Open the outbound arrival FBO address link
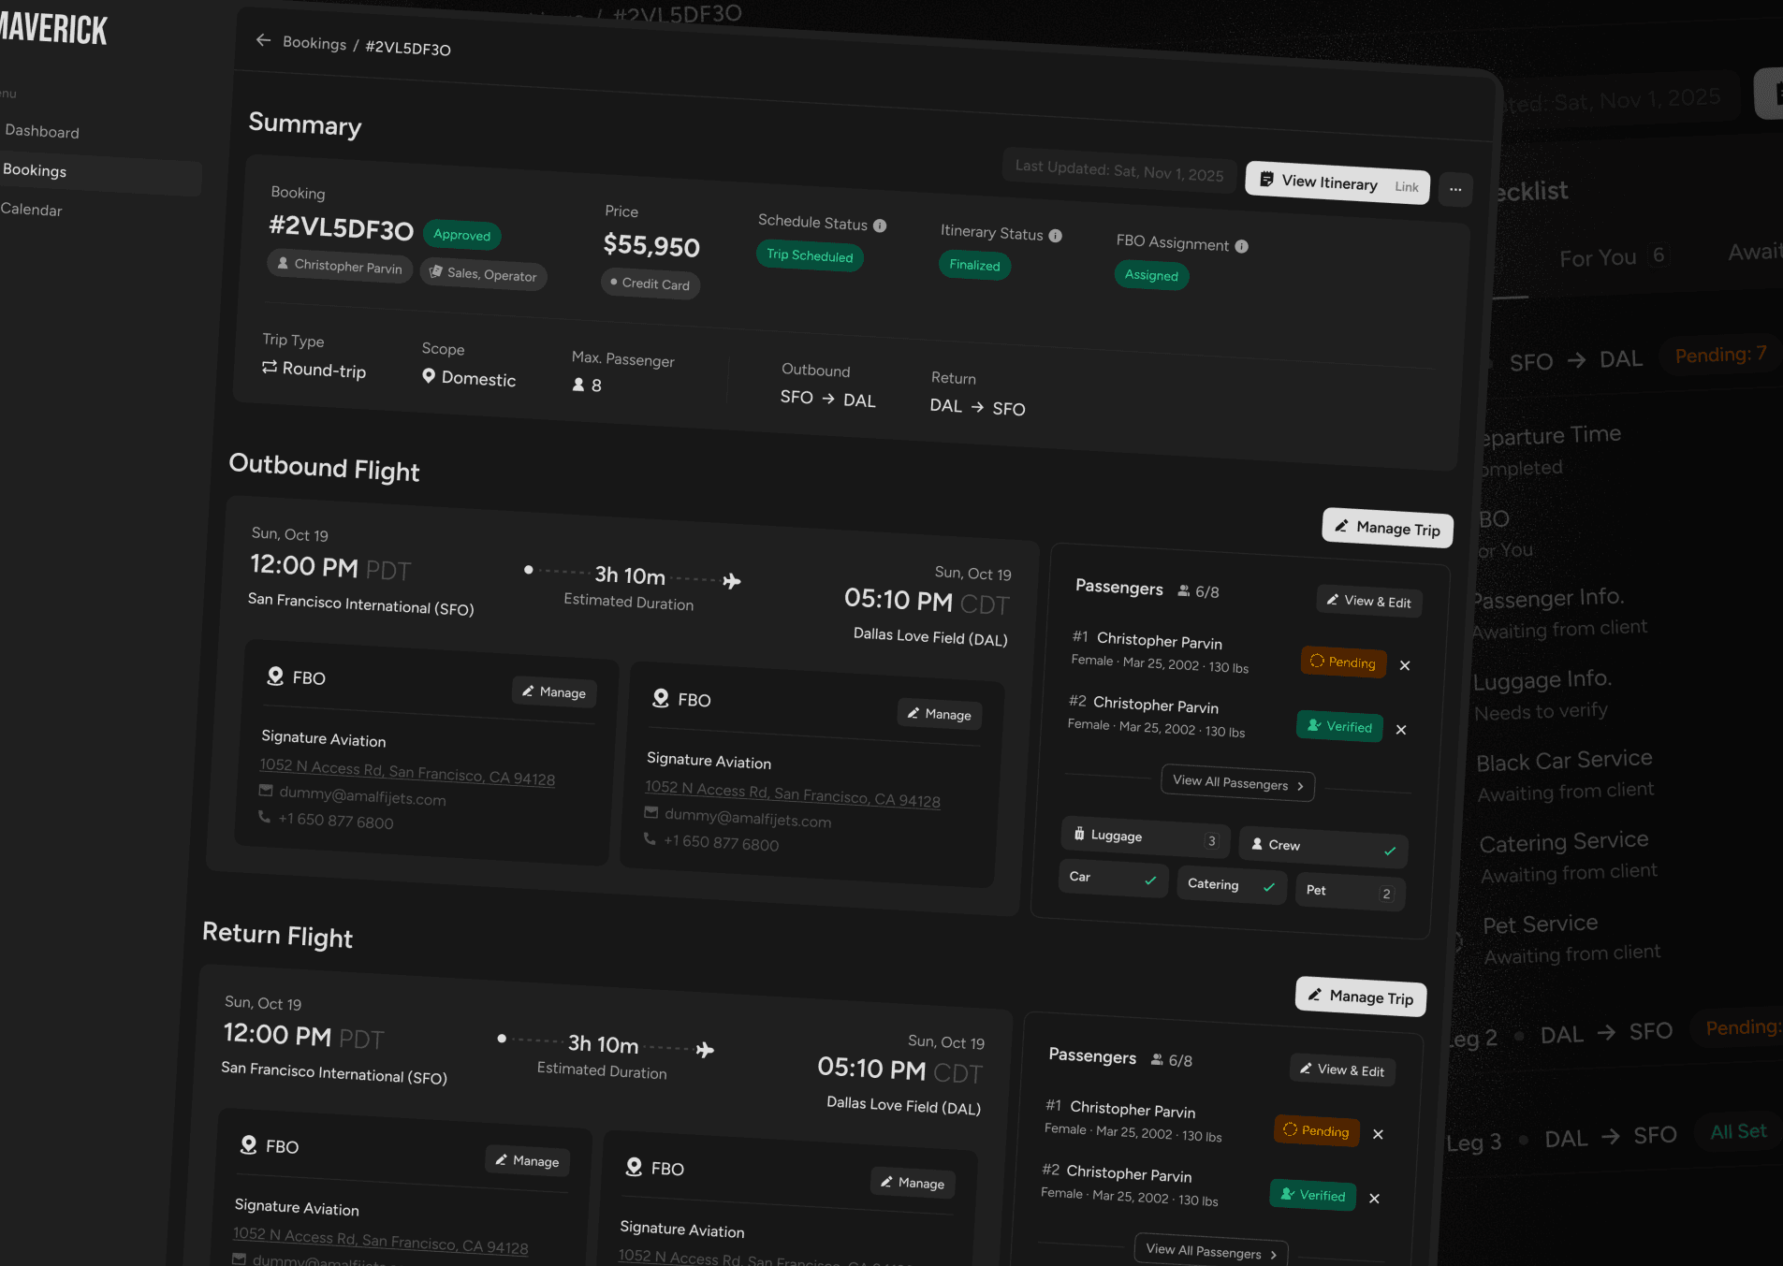Image resolution: width=1783 pixels, height=1266 pixels. click(x=793, y=793)
